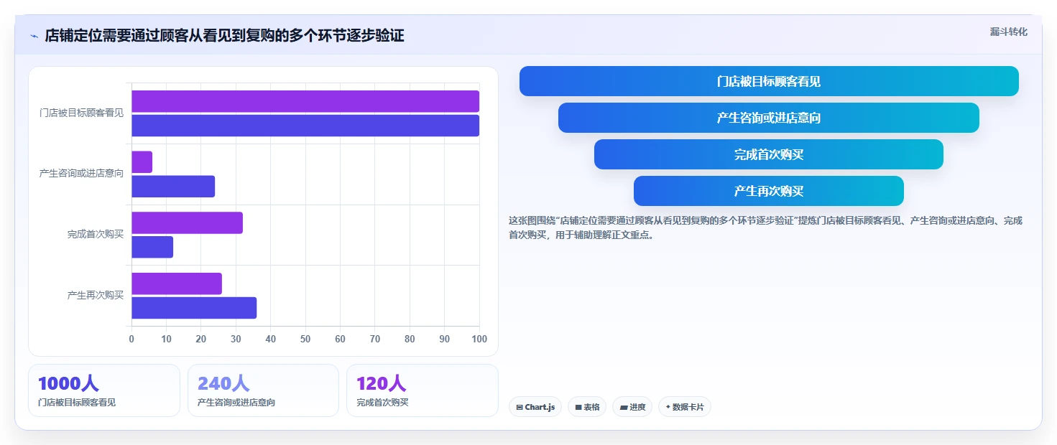Click the x-axis tick label 90
The width and height of the screenshot is (1057, 445).
point(445,339)
